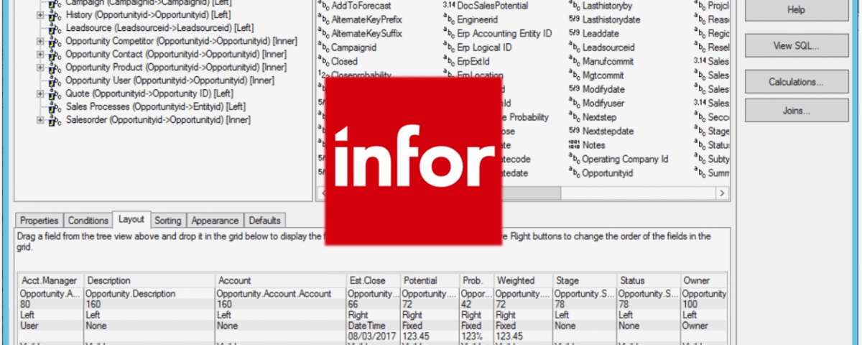
Task: Expand the History join node
Action: [x=41, y=15]
